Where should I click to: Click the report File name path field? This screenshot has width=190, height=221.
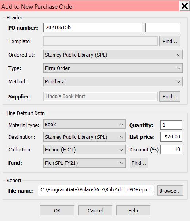tap(96, 191)
